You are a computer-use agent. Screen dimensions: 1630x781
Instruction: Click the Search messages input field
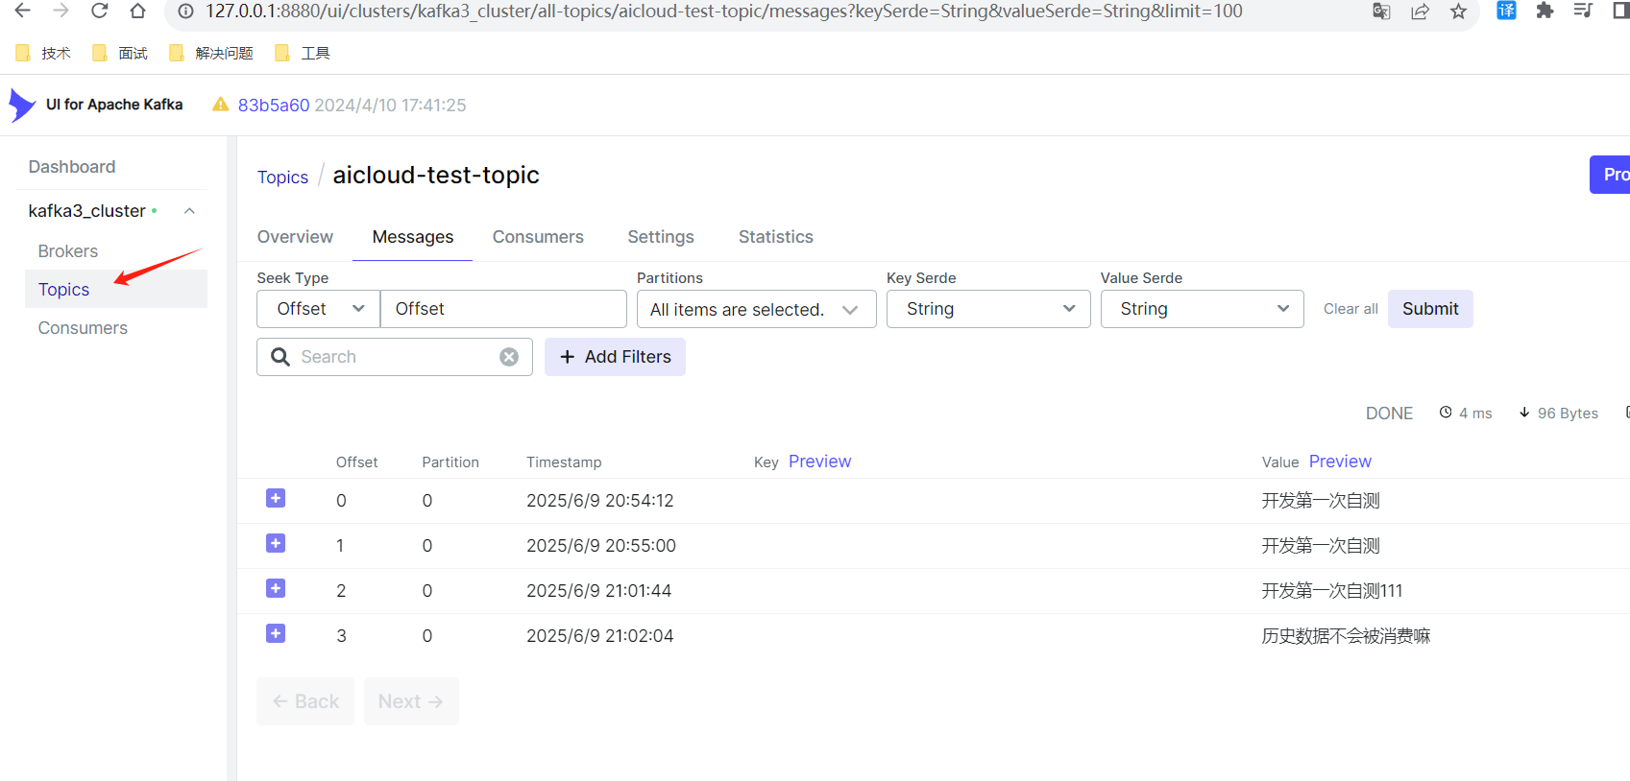394,357
